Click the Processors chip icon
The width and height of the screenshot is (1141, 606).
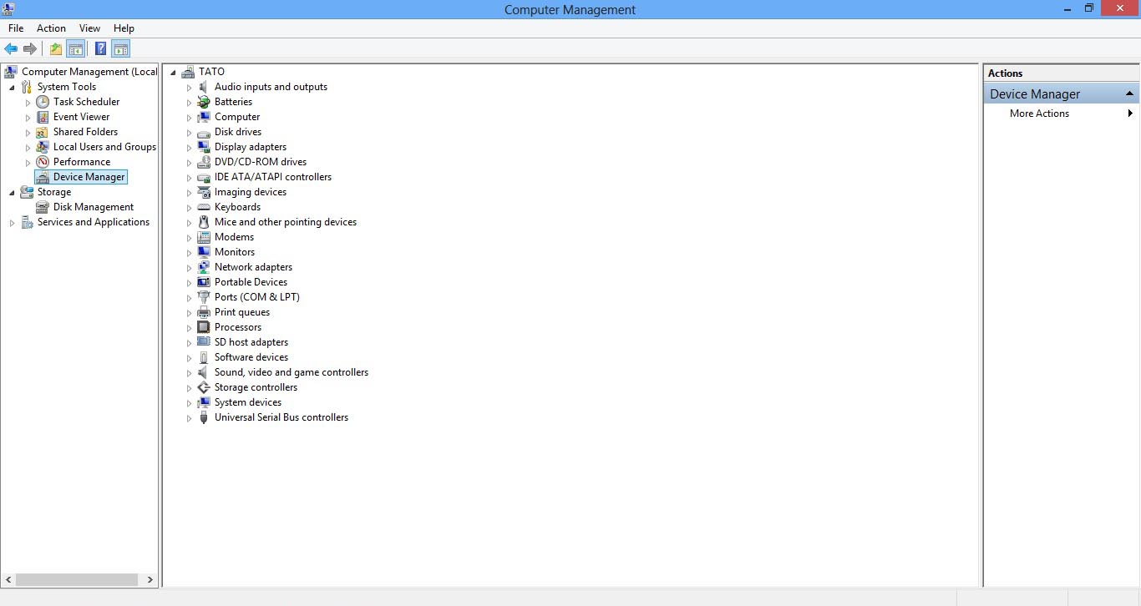(204, 327)
